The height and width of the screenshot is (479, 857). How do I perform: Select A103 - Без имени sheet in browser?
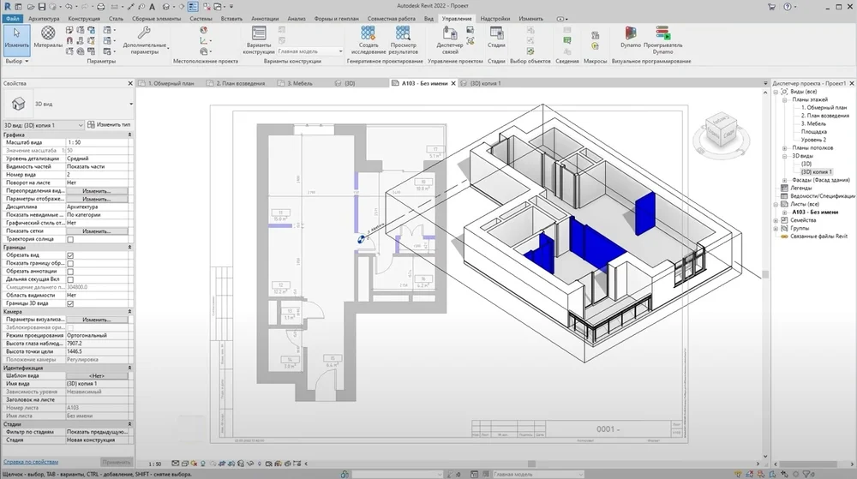point(815,212)
